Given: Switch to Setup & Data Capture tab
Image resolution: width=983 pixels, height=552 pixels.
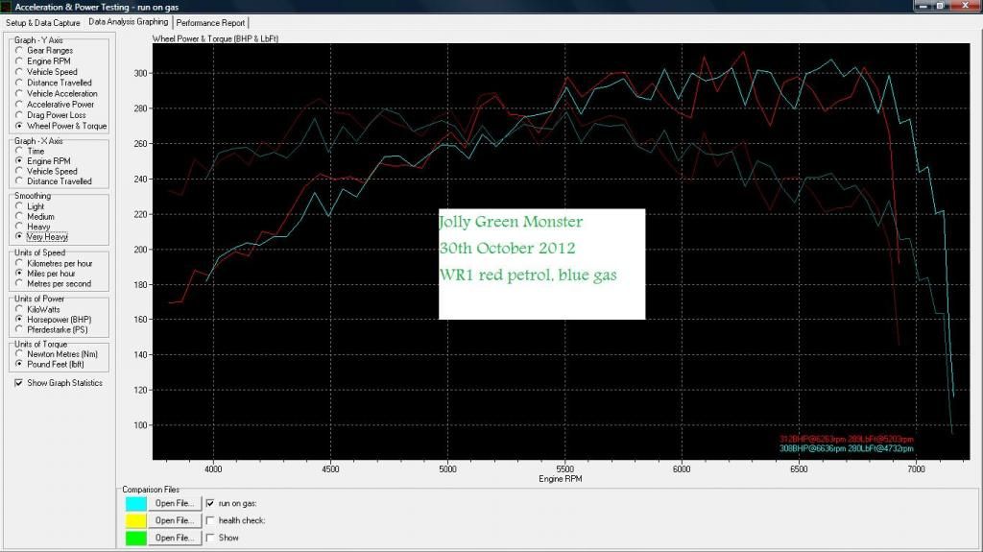Looking at the screenshot, I should (x=43, y=22).
